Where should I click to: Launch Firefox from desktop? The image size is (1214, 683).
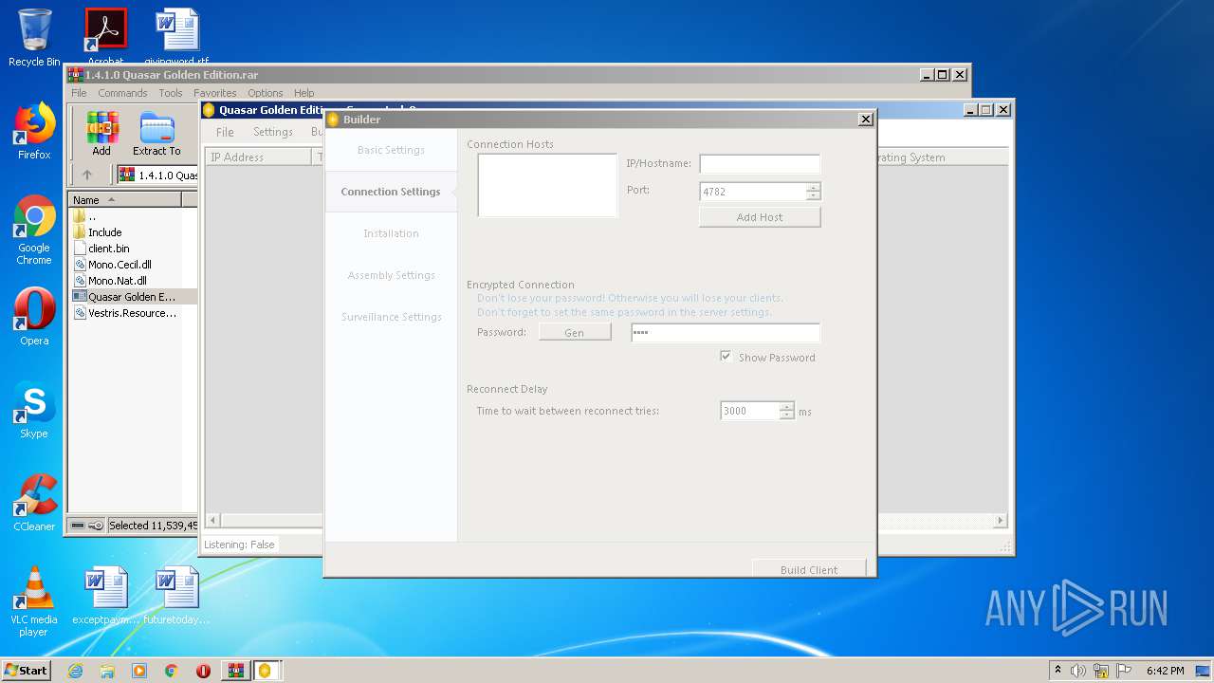[34, 131]
